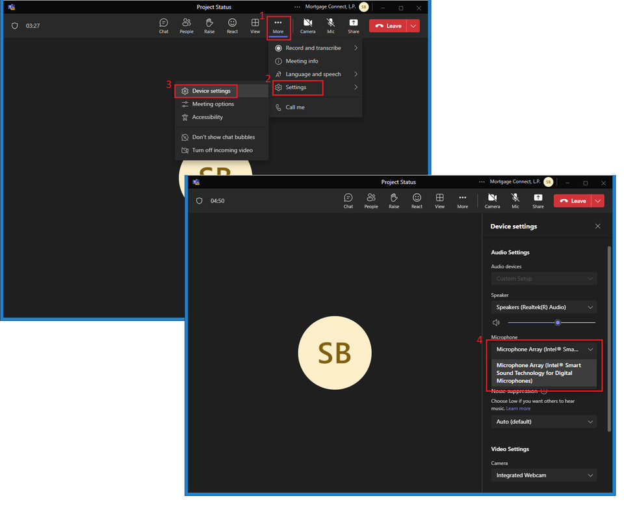This screenshot has width=624, height=507.
Task: Click Share icon in the lower meeting window
Action: [x=538, y=200]
